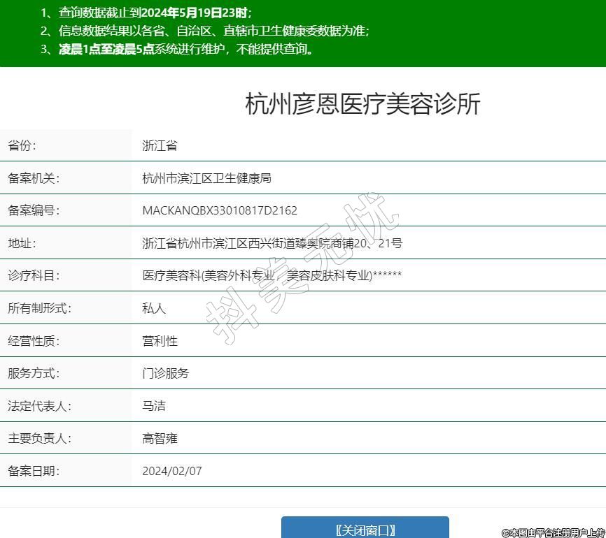
Task: Click the clinic title 杭州彦恩医疗美容诊所
Action: pos(362,104)
